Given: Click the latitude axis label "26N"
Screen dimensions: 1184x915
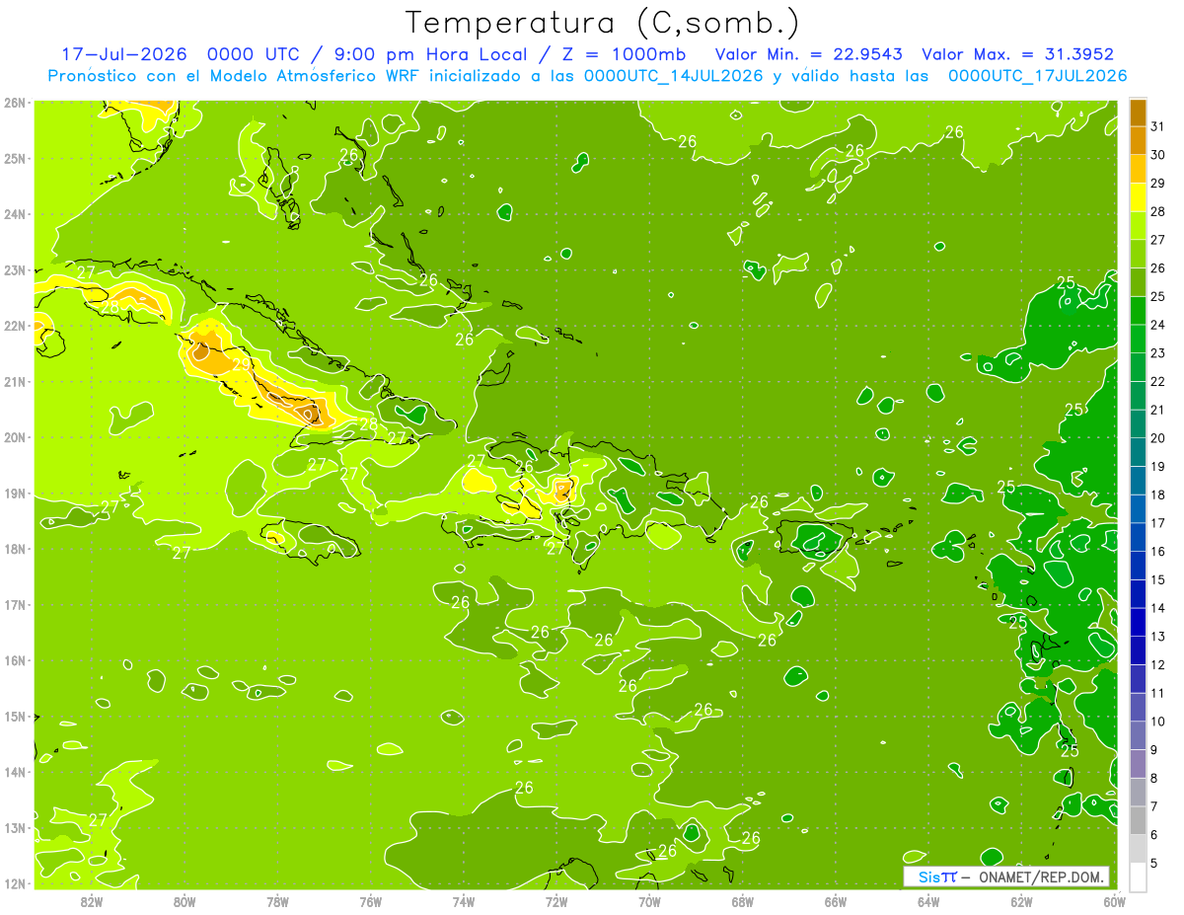Looking at the screenshot, I should tap(15, 103).
